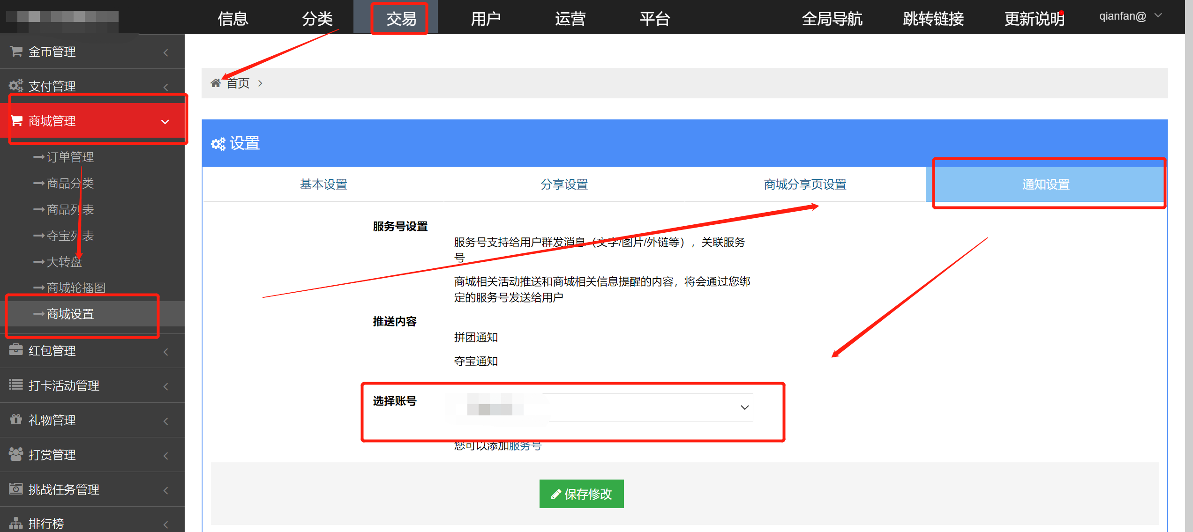Click the page vertical scrollbar
The image size is (1193, 532).
[x=1189, y=266]
